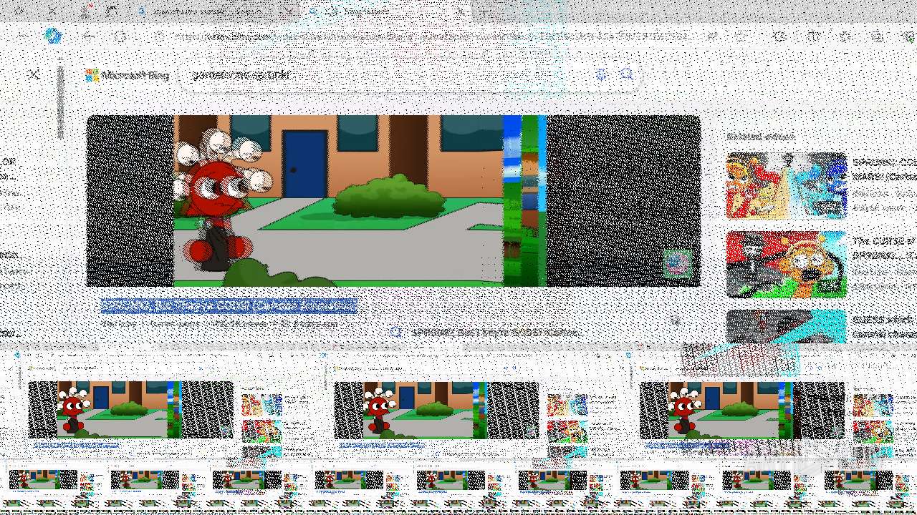Open the third related video thumbnail

786,326
